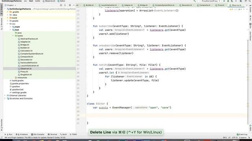Viewport: 252px width, 141px height.
Task: Select Calculator.kt in project tree
Action: pyautogui.click(x=26, y=51)
